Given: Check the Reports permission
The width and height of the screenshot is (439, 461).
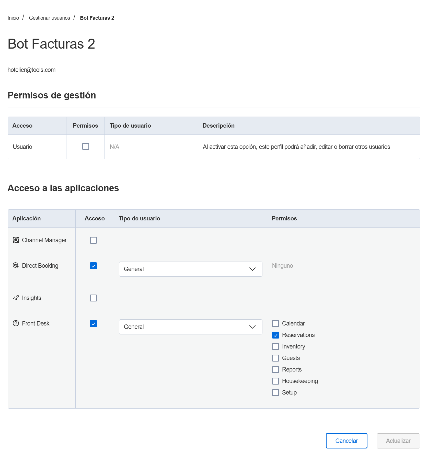Looking at the screenshot, I should coord(275,369).
